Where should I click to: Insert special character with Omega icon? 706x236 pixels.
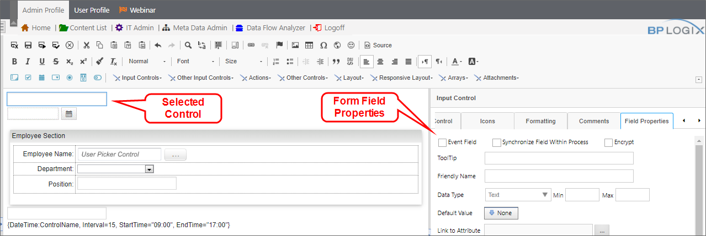[x=323, y=45]
